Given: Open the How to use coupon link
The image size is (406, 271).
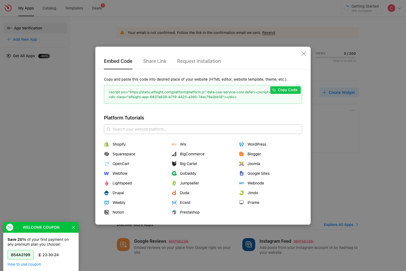Looking at the screenshot, I should (x=24, y=264).
